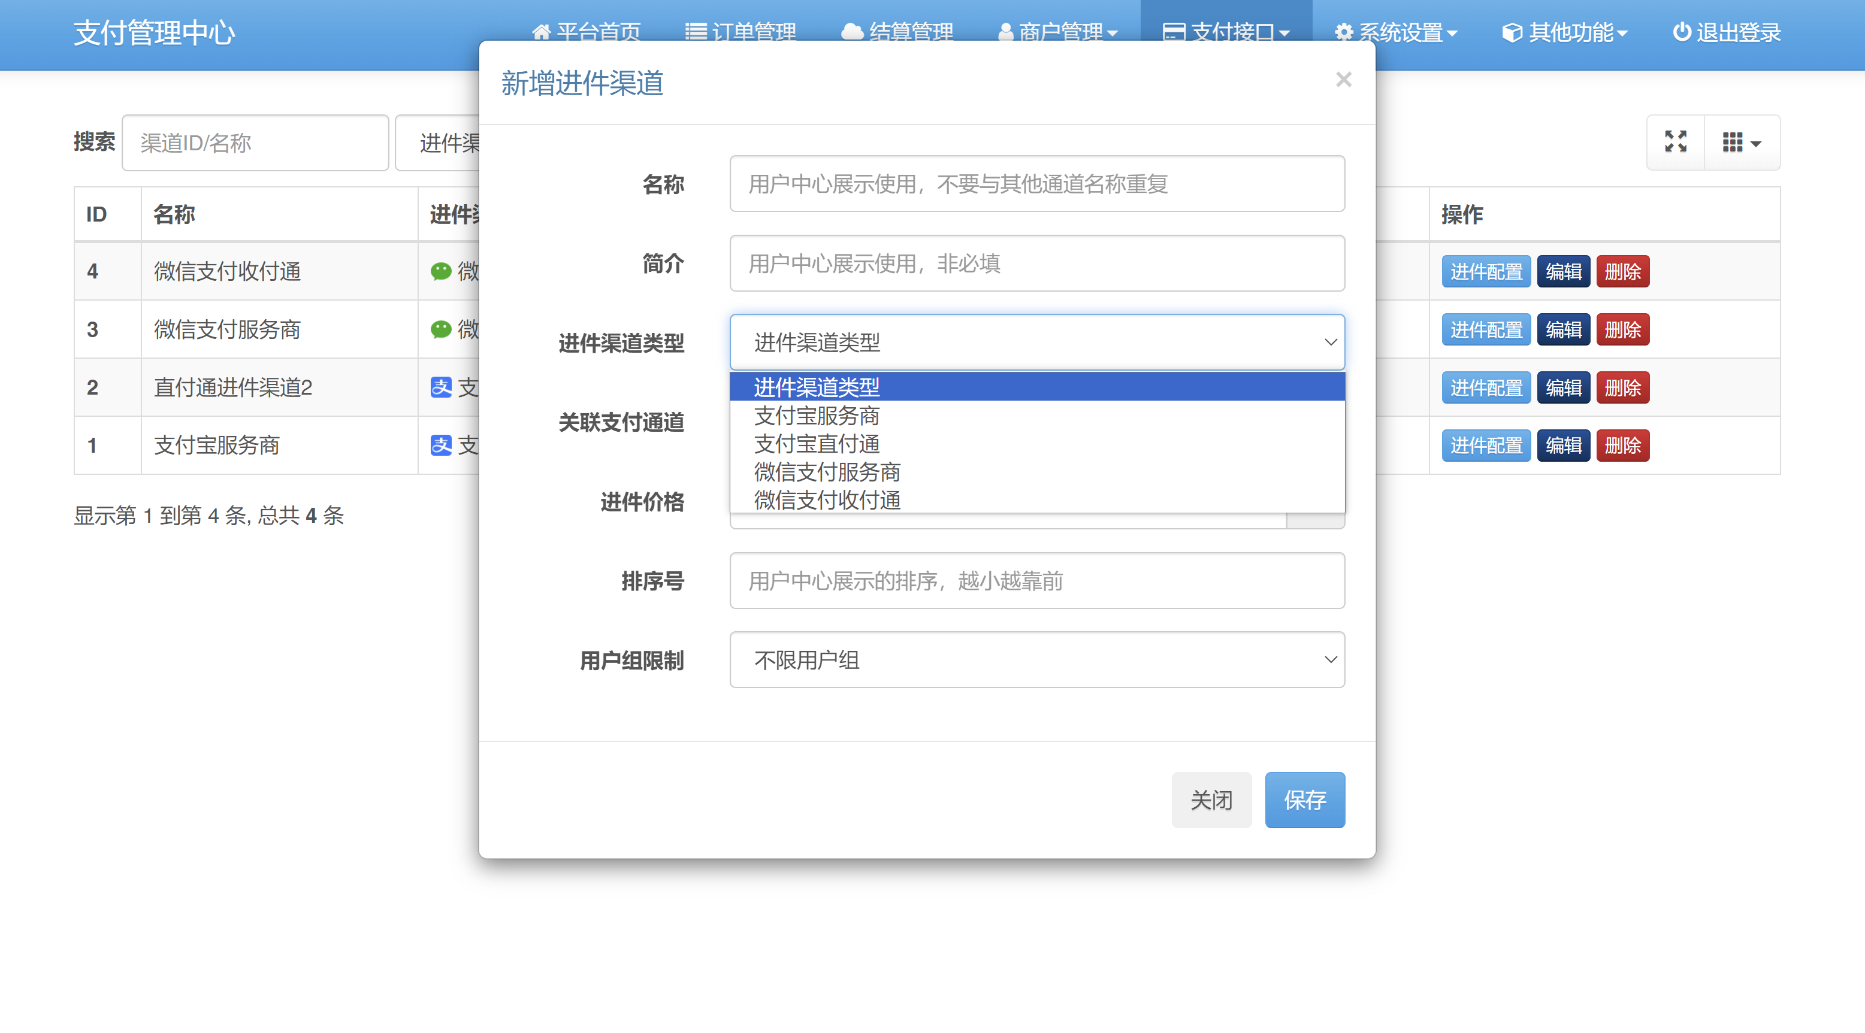1865x1033 pixels.
Task: Open 系统设置 via the gear icon
Action: coord(1343,32)
